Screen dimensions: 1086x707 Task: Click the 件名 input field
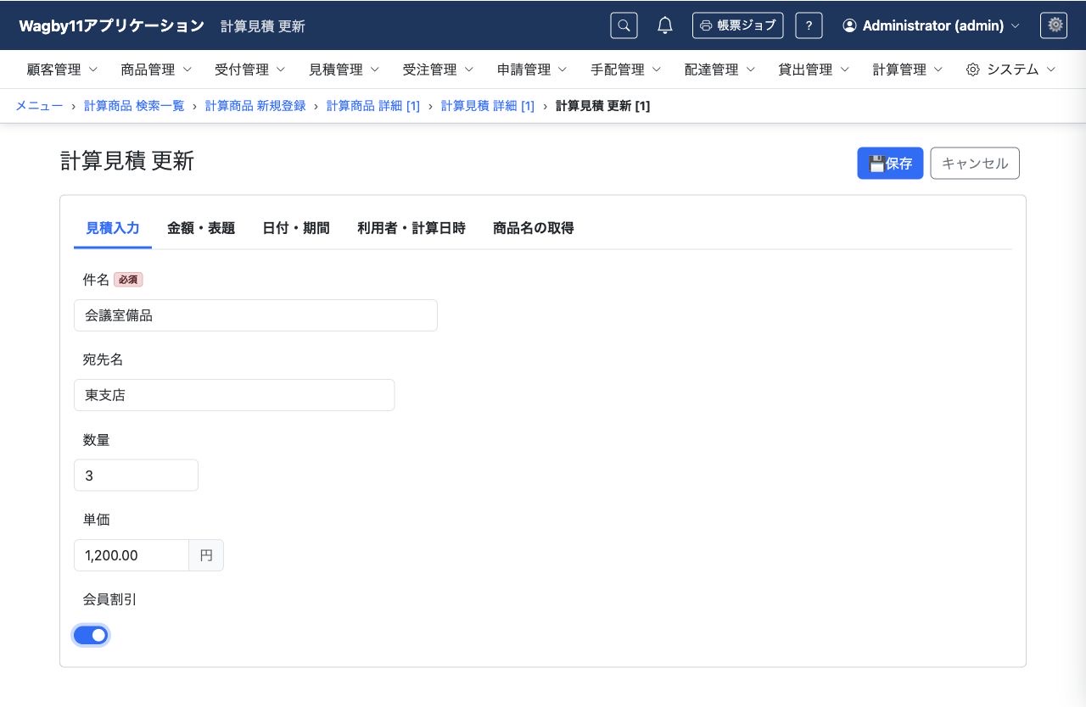tap(255, 315)
